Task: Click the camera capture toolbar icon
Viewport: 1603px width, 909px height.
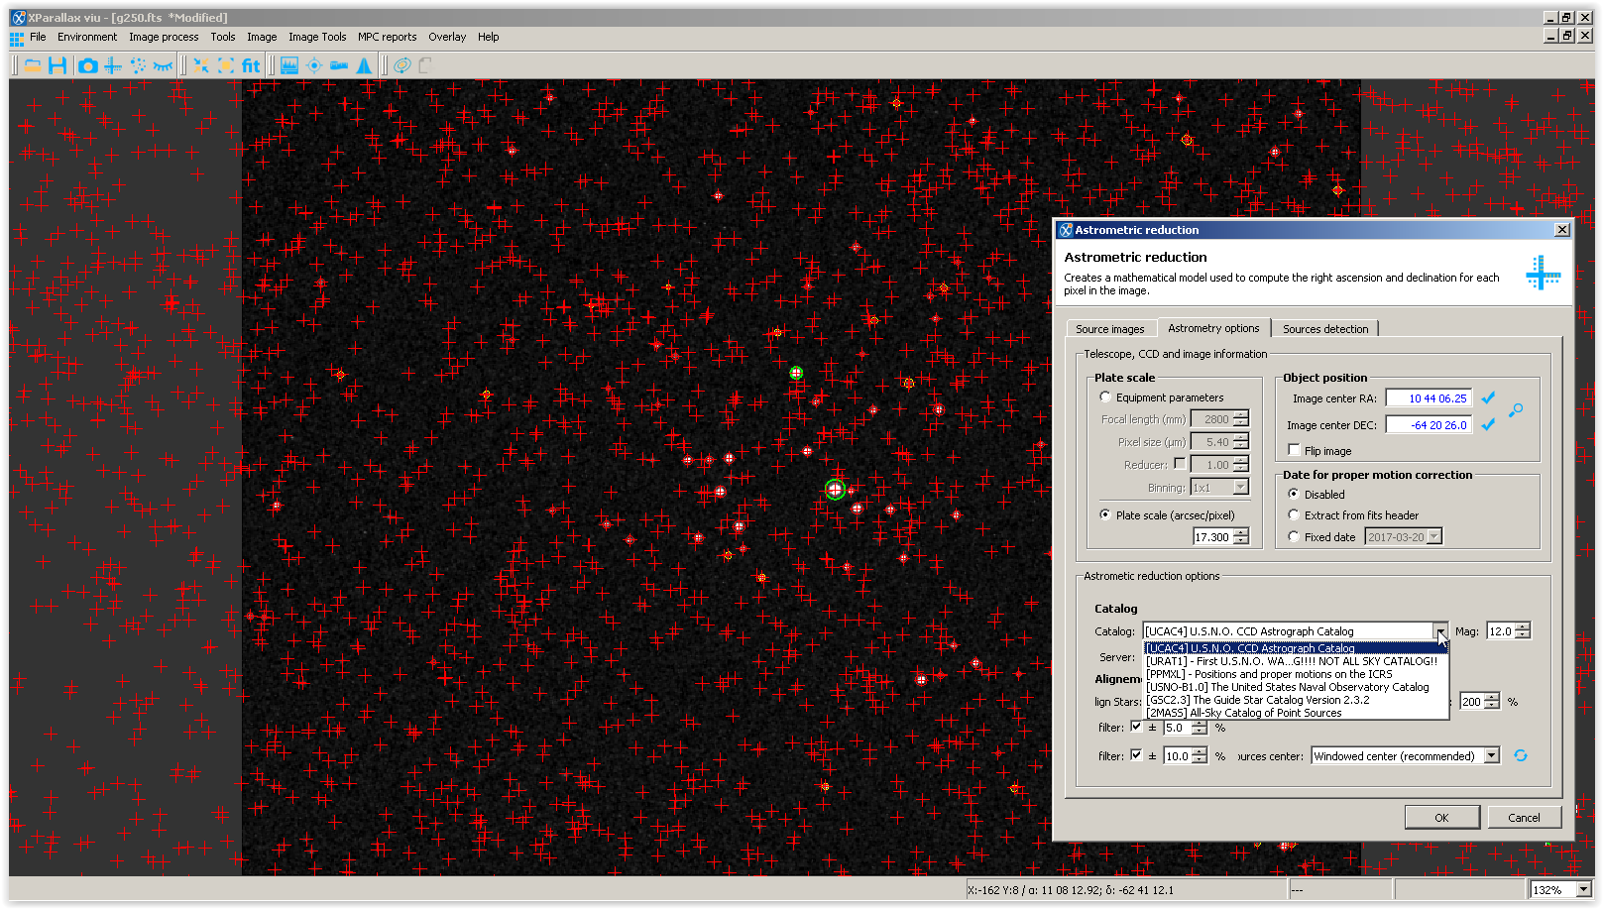Action: pyautogui.click(x=87, y=65)
